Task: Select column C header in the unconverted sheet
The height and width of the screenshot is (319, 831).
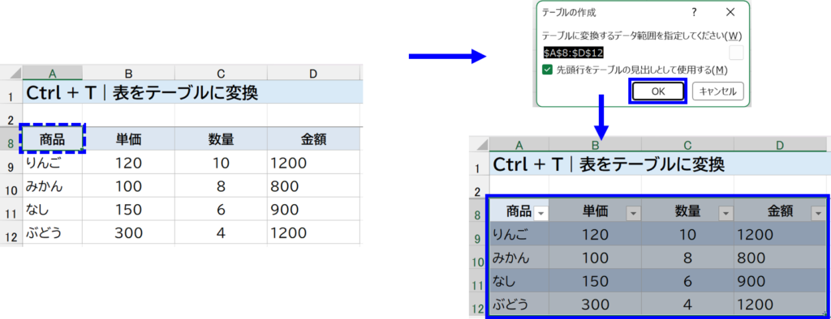Action: click(x=221, y=73)
